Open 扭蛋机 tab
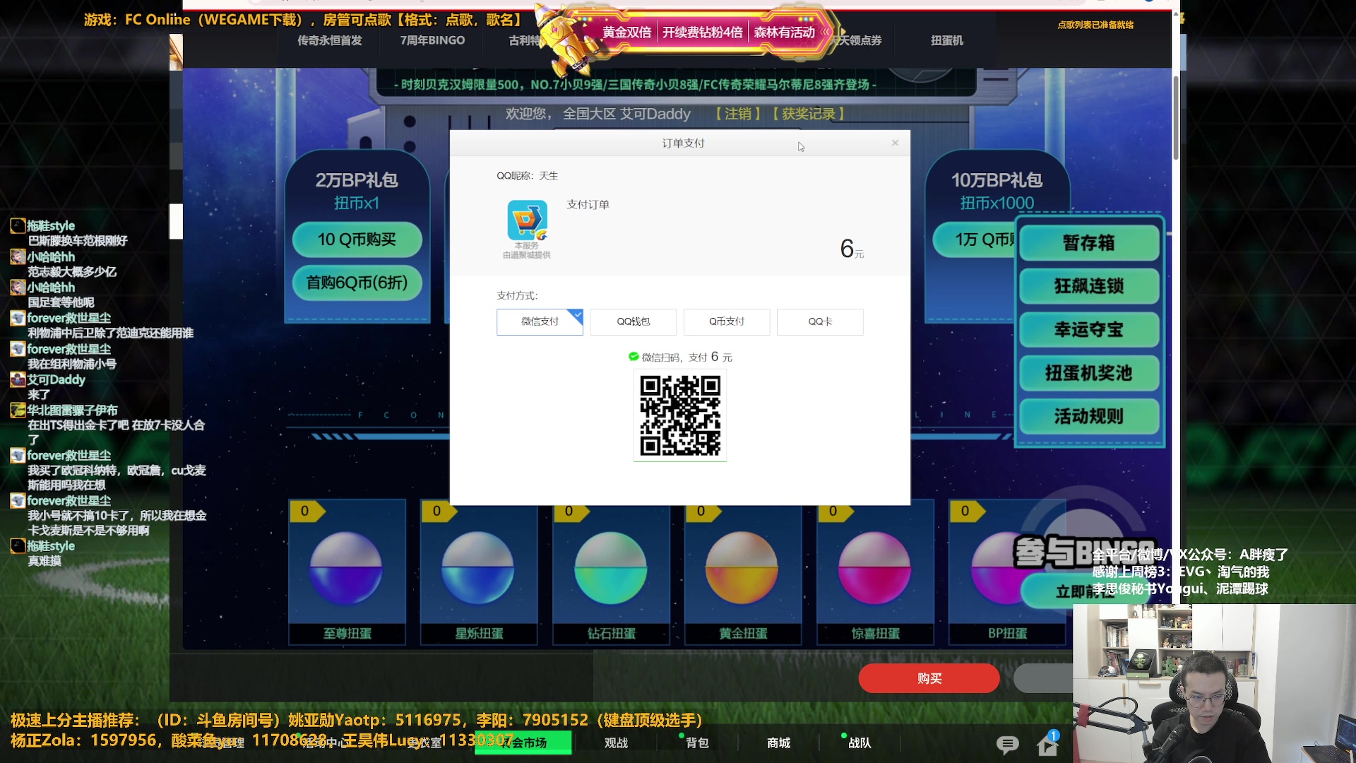The image size is (1356, 763). tap(947, 40)
